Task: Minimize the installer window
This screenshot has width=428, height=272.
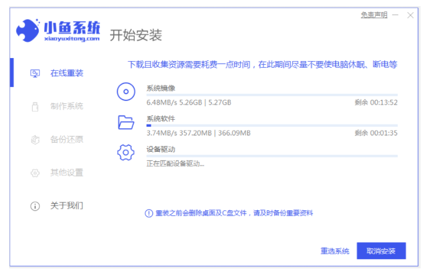Action: tap(396, 15)
